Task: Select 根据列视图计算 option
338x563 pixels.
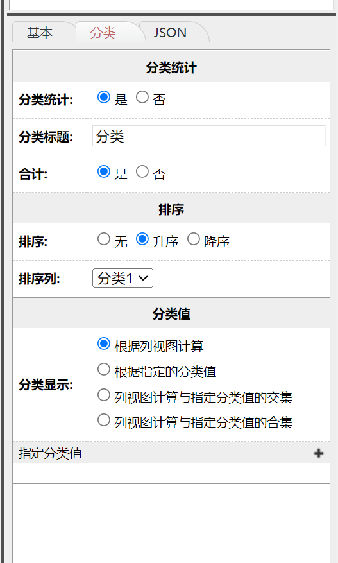Action: point(104,343)
